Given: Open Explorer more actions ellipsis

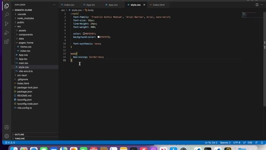Looking at the screenshot, I should pyautogui.click(x=54, y=5).
